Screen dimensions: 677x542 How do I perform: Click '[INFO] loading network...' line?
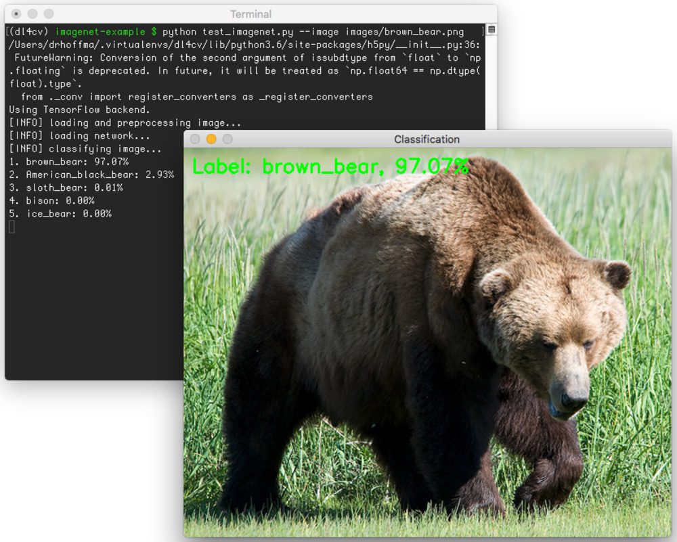click(x=79, y=136)
